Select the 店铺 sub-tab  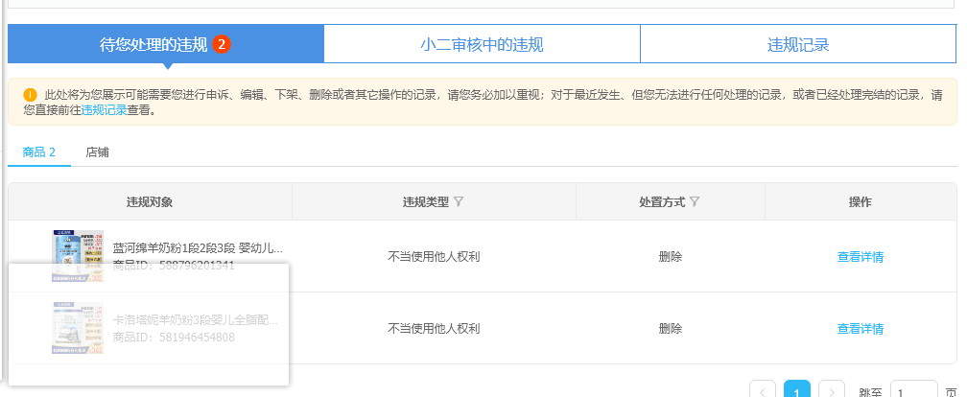tap(98, 152)
